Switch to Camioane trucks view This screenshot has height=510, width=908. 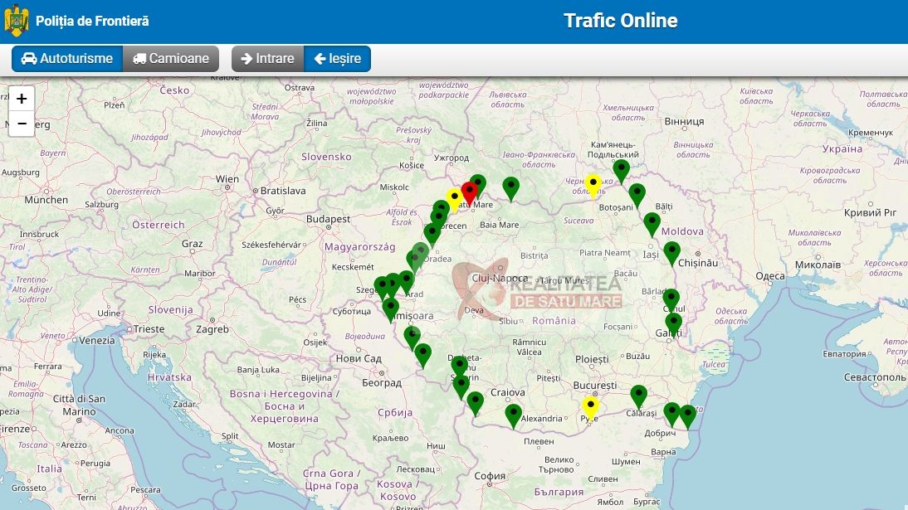click(x=171, y=59)
